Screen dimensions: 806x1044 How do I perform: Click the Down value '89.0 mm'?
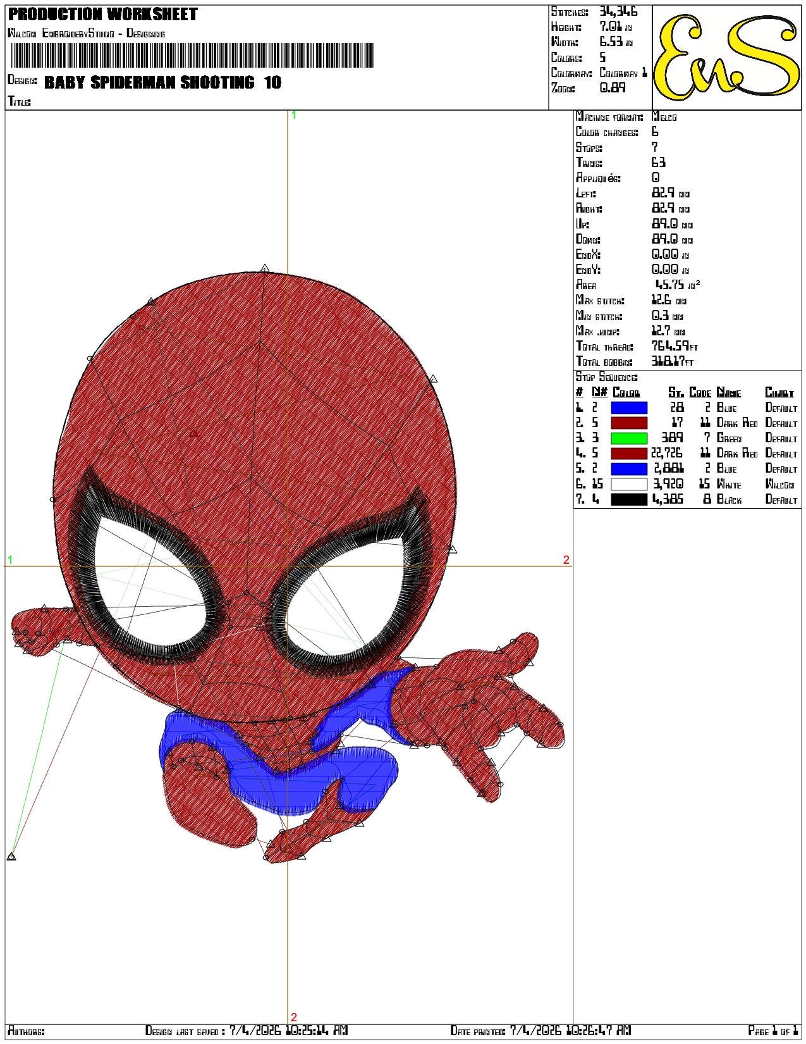[672, 239]
